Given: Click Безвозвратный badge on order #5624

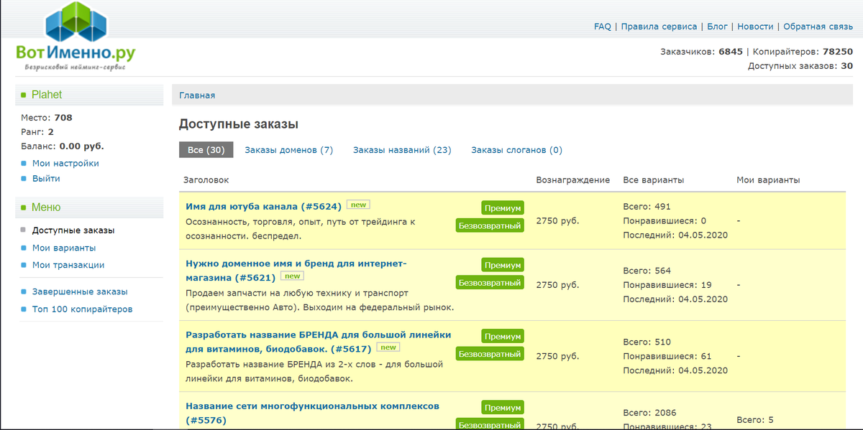Looking at the screenshot, I should pos(490,225).
